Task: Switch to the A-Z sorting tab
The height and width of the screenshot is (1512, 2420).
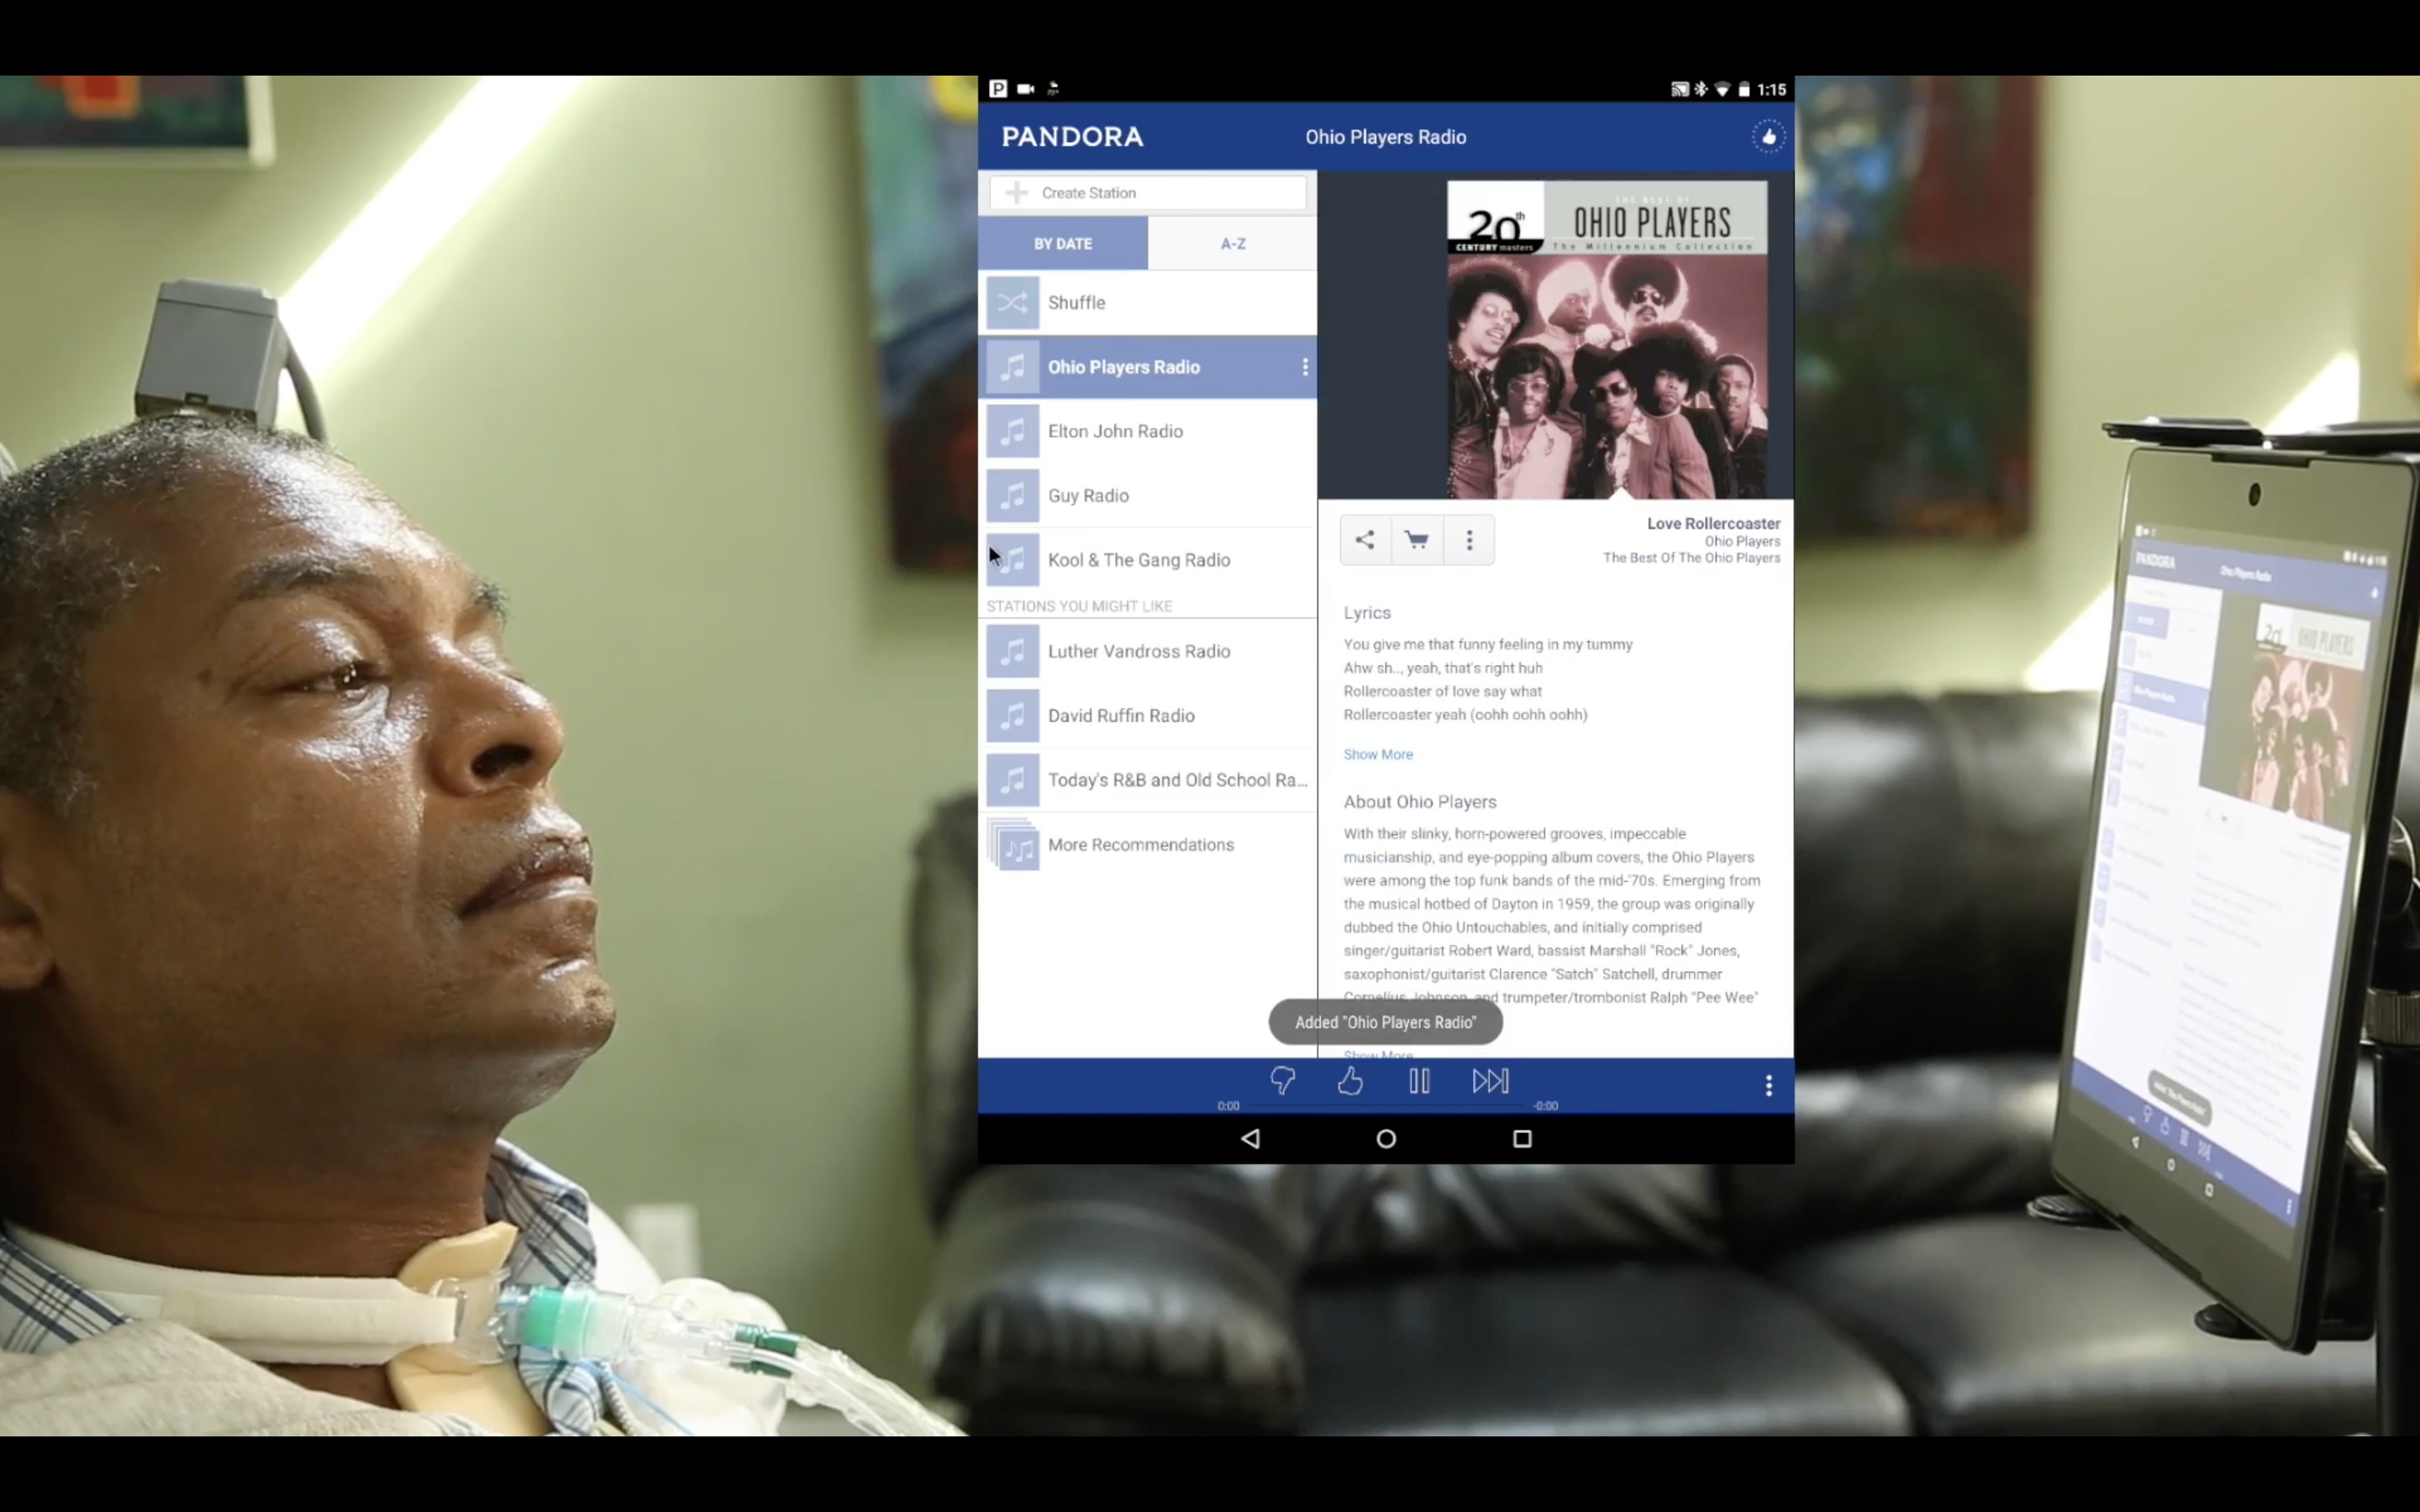Action: (1232, 244)
